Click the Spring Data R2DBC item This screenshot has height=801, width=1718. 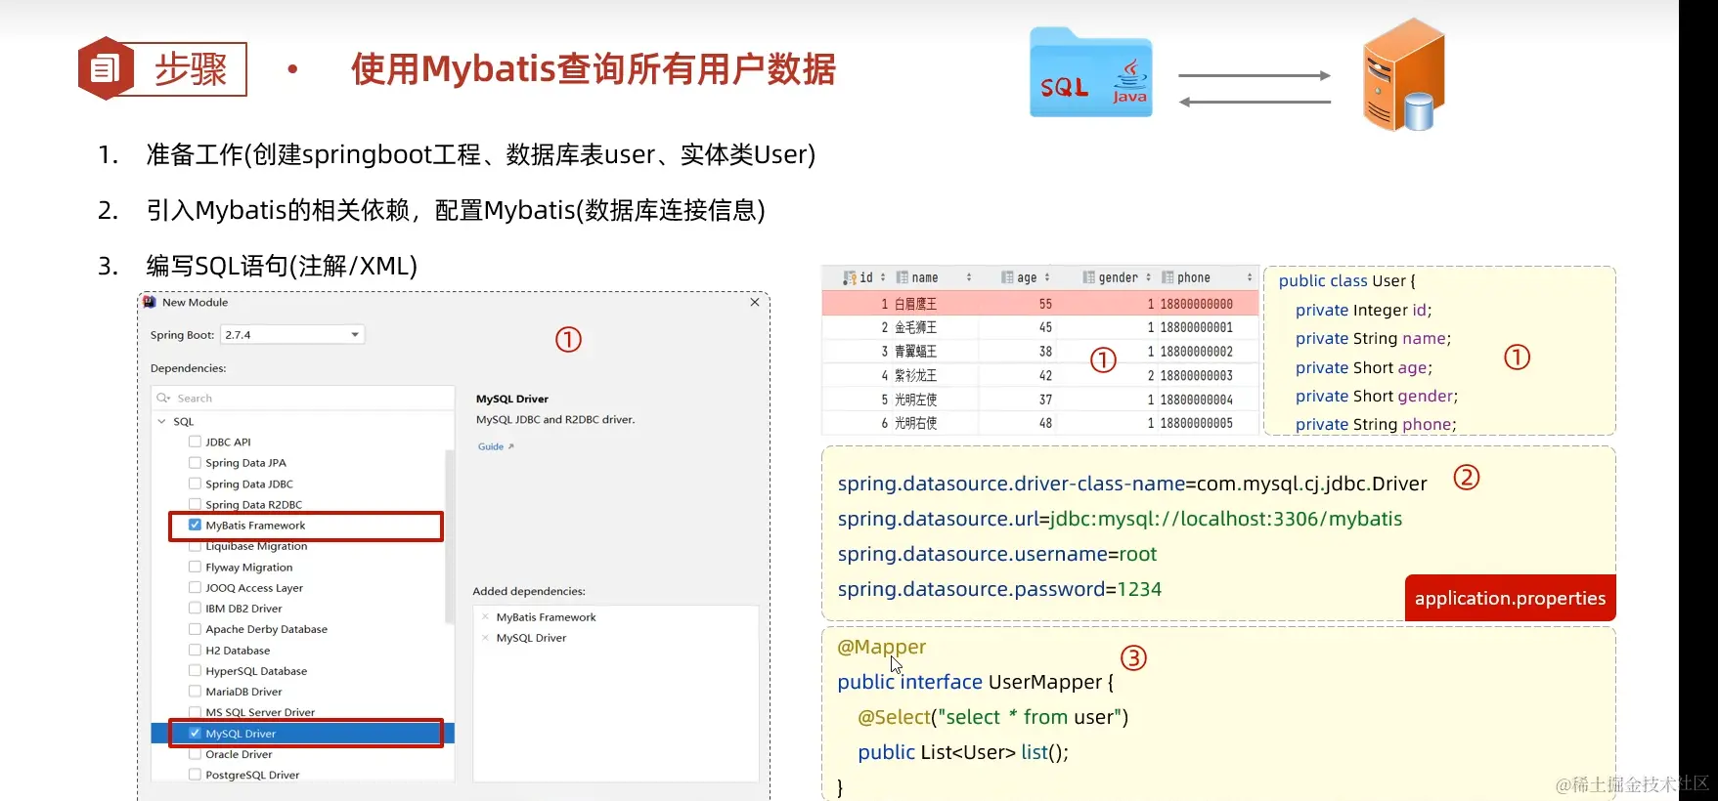pyautogui.click(x=253, y=505)
